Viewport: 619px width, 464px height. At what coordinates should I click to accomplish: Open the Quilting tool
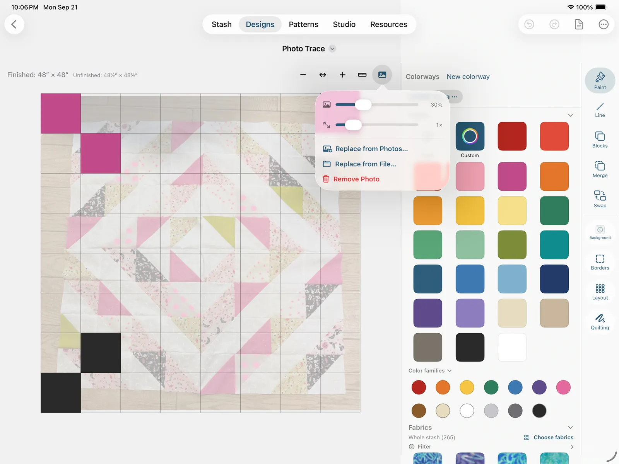tap(600, 322)
